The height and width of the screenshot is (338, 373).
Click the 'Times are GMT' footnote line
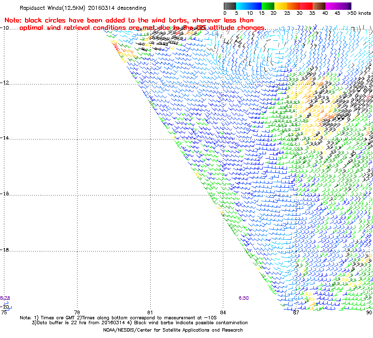[118, 318]
